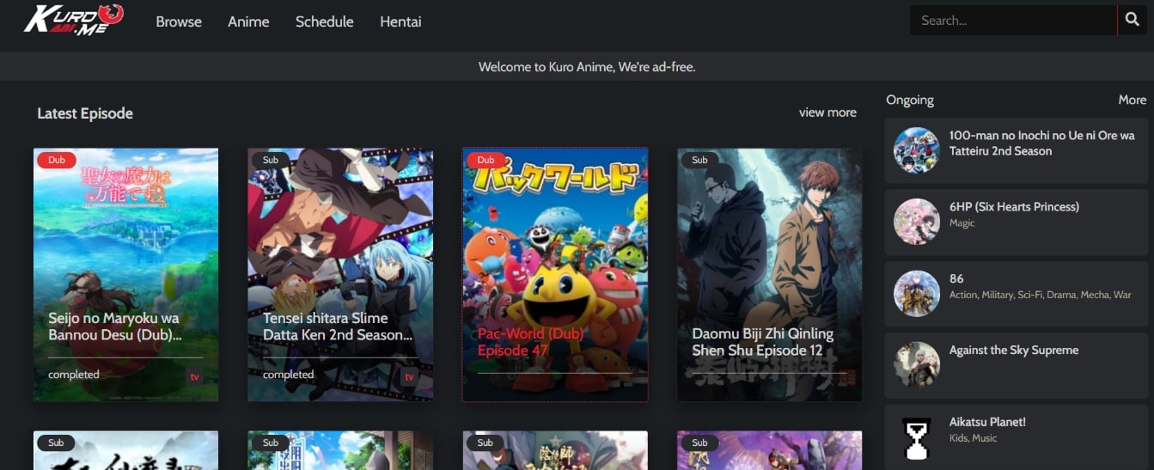Open the 86 ongoing title

point(956,278)
